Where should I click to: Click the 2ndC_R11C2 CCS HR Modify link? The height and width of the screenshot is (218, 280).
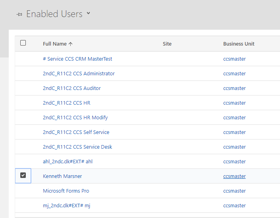pyautogui.click(x=75, y=118)
